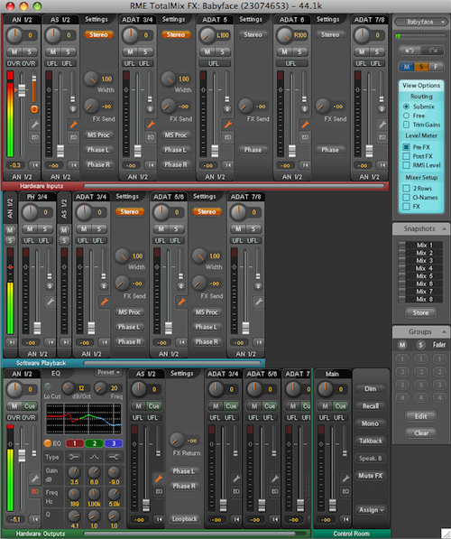
Task: Click the EQ frequency response graph
Action: pos(84,419)
